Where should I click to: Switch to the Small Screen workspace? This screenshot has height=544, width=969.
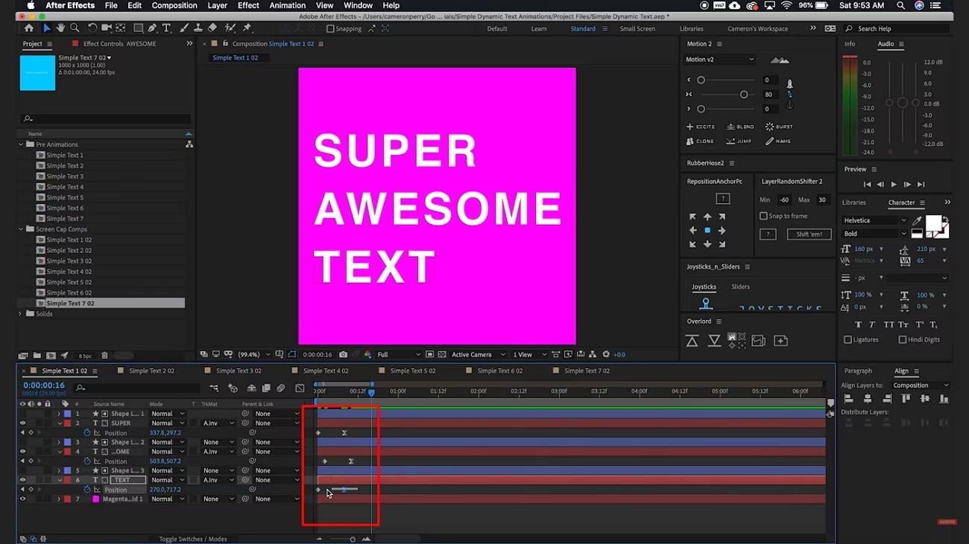coord(637,29)
